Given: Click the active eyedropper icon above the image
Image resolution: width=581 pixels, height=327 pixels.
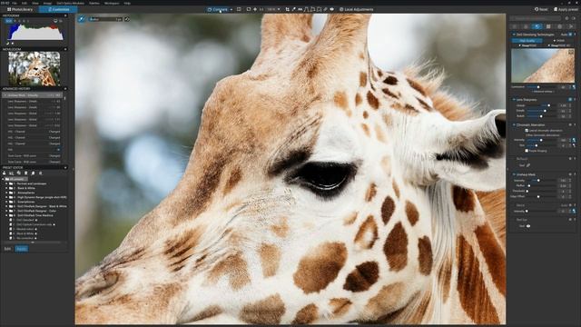Looking at the screenshot, I should click(x=82, y=19).
